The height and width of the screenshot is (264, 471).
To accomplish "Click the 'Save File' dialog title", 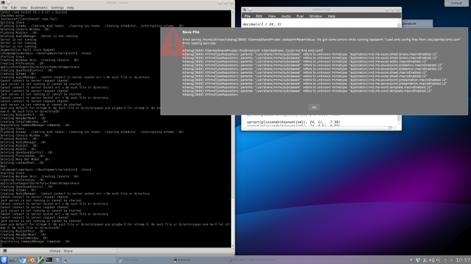I will coord(191,32).
